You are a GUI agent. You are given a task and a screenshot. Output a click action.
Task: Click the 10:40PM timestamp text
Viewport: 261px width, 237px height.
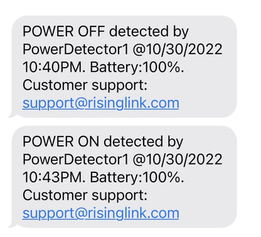(x=53, y=67)
